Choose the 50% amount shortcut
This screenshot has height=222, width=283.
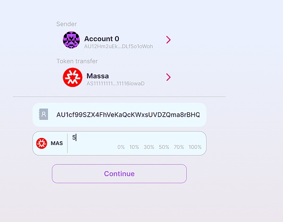click(164, 147)
